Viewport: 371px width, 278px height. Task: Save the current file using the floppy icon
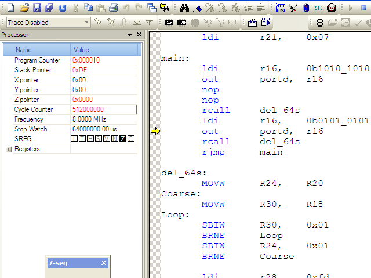pos(37,8)
